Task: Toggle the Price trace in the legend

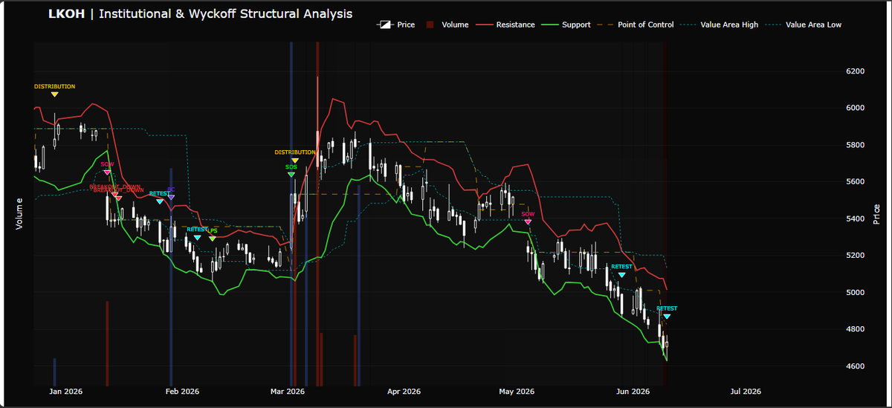Action: point(396,25)
